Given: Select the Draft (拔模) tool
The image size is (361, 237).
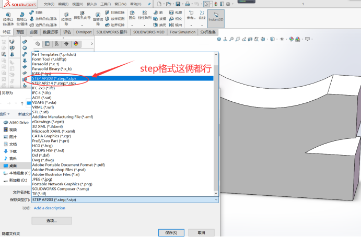Looking at the screenshot, I should click(159, 19).
